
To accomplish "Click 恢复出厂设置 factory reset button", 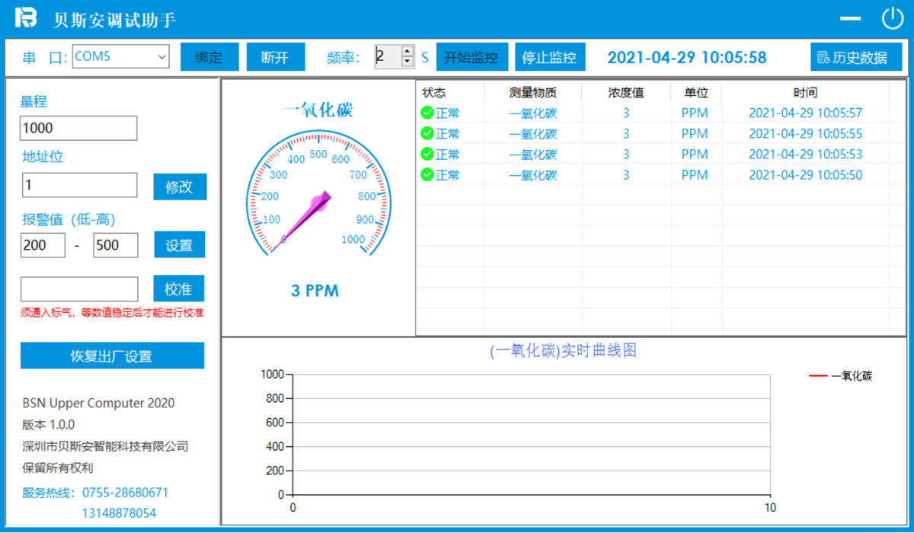I will coord(112,356).
